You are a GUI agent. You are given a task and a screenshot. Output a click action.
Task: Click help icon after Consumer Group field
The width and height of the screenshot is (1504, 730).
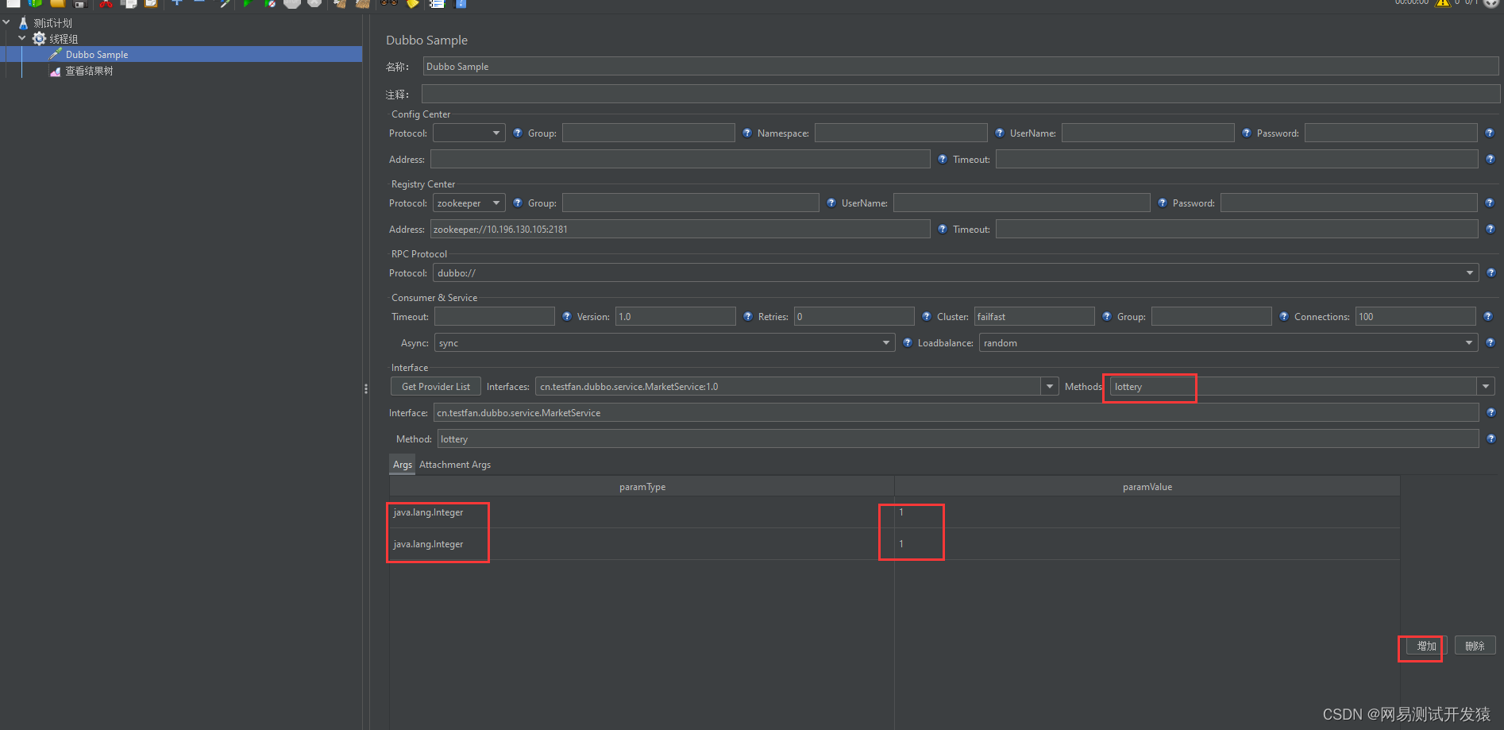point(1284,317)
